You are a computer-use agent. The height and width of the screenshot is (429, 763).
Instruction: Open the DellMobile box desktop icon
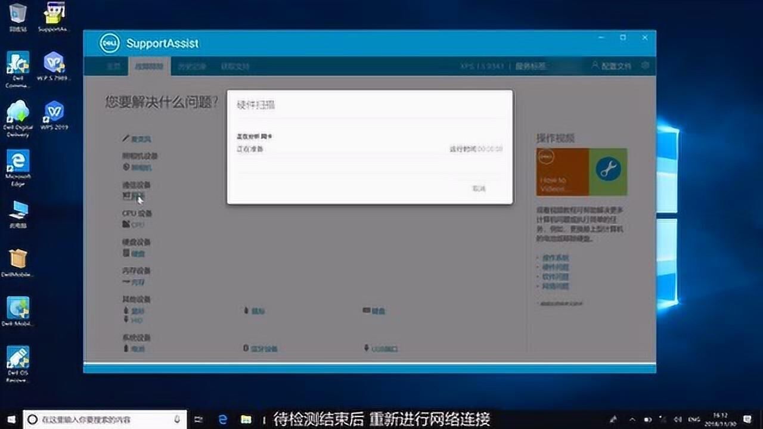[x=18, y=263]
